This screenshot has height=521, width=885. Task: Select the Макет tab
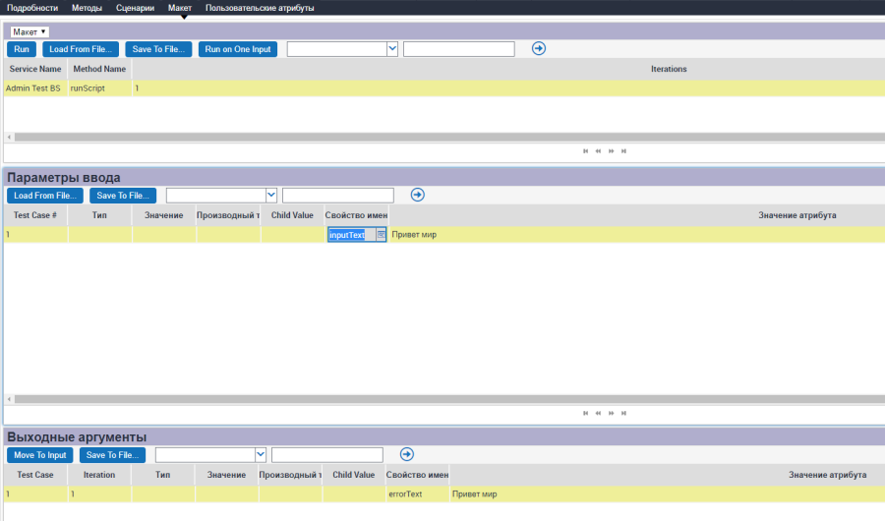(180, 8)
